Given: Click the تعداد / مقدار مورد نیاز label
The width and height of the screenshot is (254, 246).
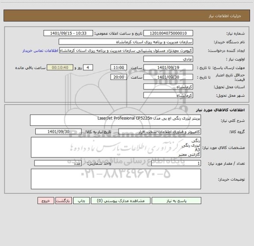Looking at the screenshot, I should (226, 163).
